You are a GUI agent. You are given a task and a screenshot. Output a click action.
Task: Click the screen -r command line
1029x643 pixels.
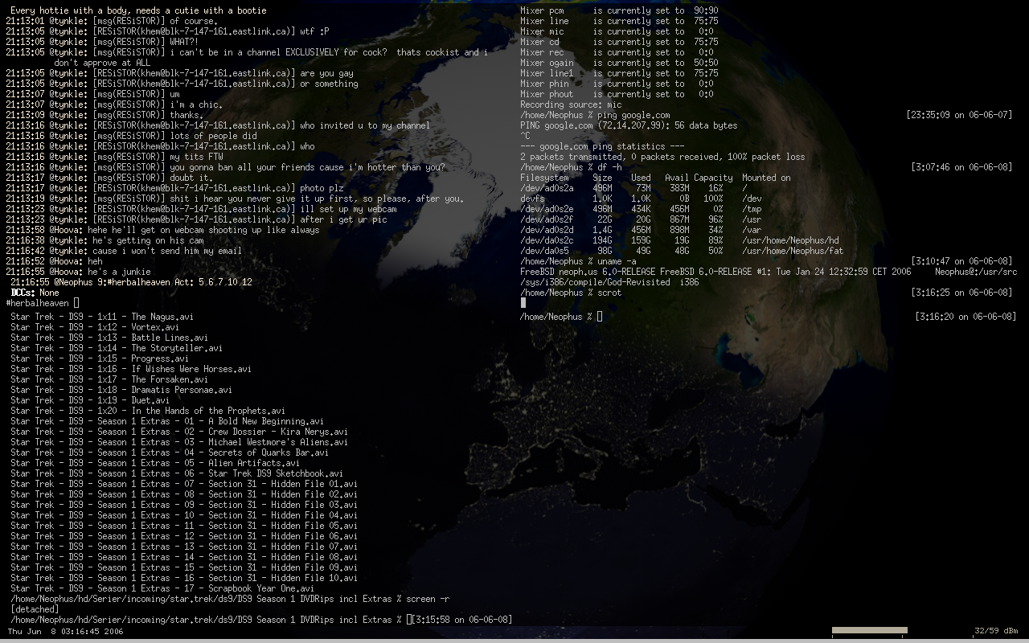230,599
